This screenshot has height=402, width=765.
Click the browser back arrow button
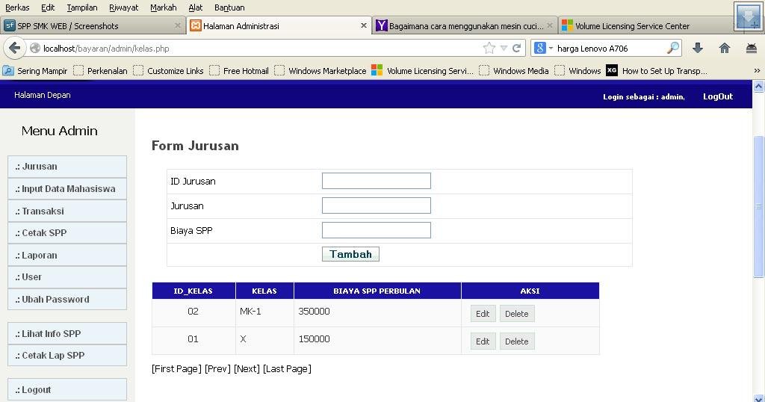15,49
